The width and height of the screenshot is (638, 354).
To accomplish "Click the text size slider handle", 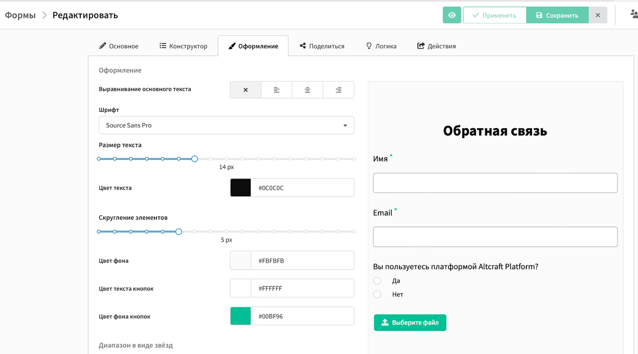I will point(195,159).
